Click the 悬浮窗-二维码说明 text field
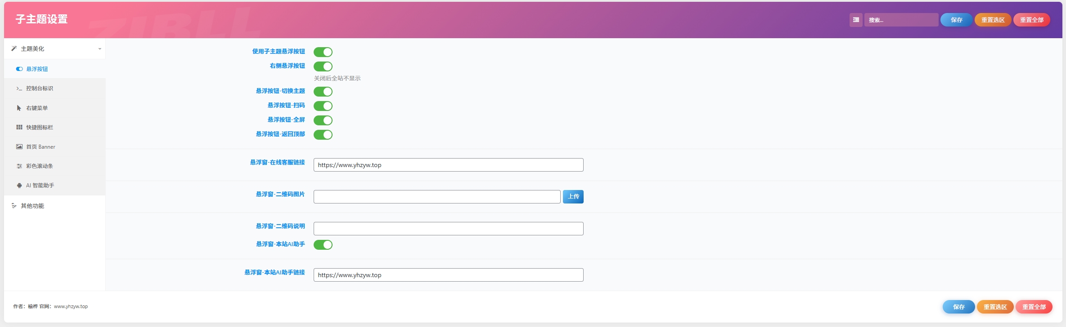The image size is (1066, 327). [448, 229]
